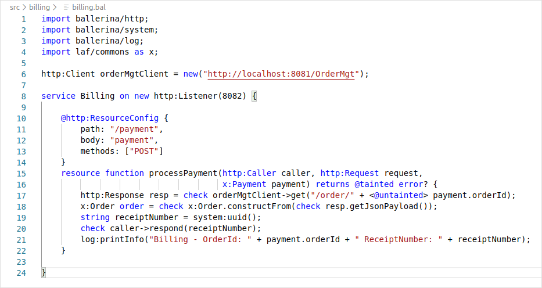Click 'caller->respond' on line 20

click(146, 229)
